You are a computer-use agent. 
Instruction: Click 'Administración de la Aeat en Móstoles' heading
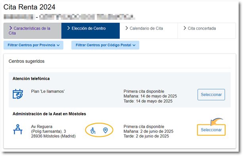pyautogui.click(x=49, y=114)
